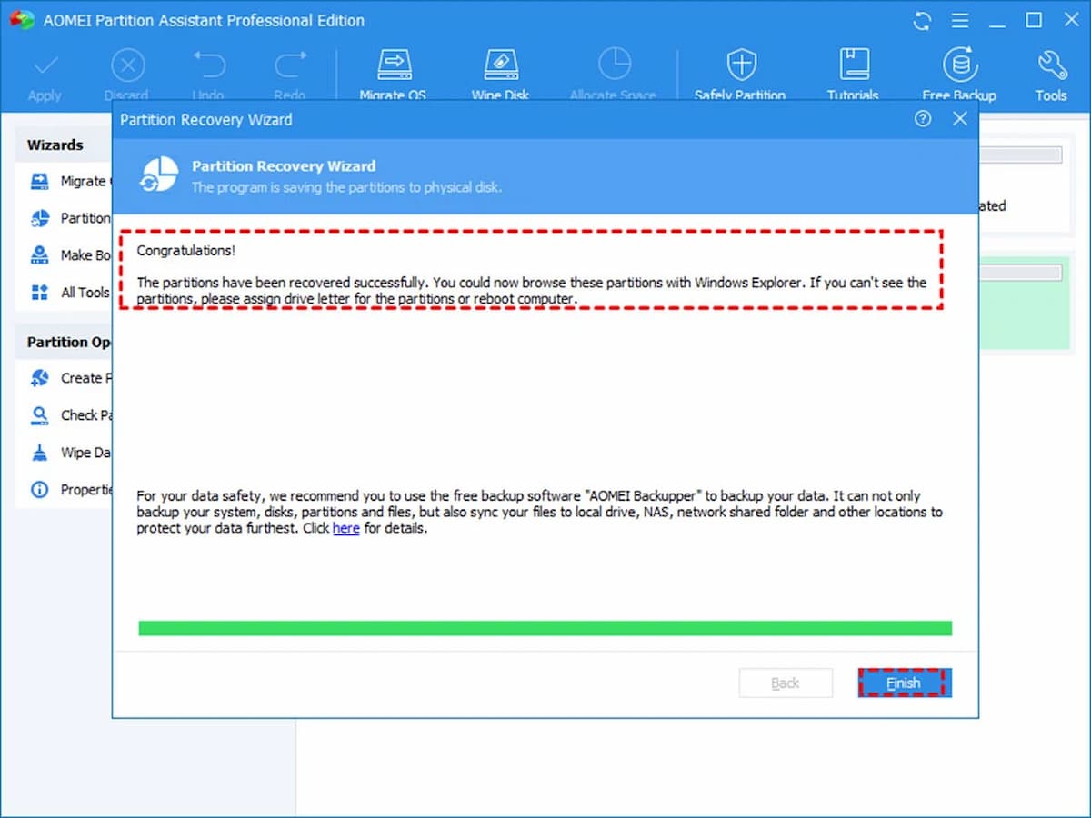Click the Redo toolbar icon
The image size is (1091, 818).
tap(289, 73)
